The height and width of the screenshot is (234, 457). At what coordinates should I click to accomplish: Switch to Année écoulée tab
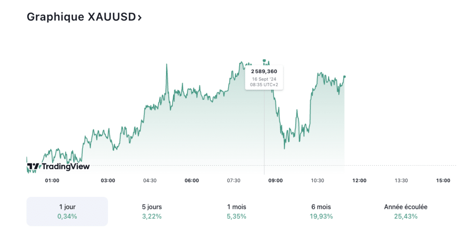tap(406, 211)
